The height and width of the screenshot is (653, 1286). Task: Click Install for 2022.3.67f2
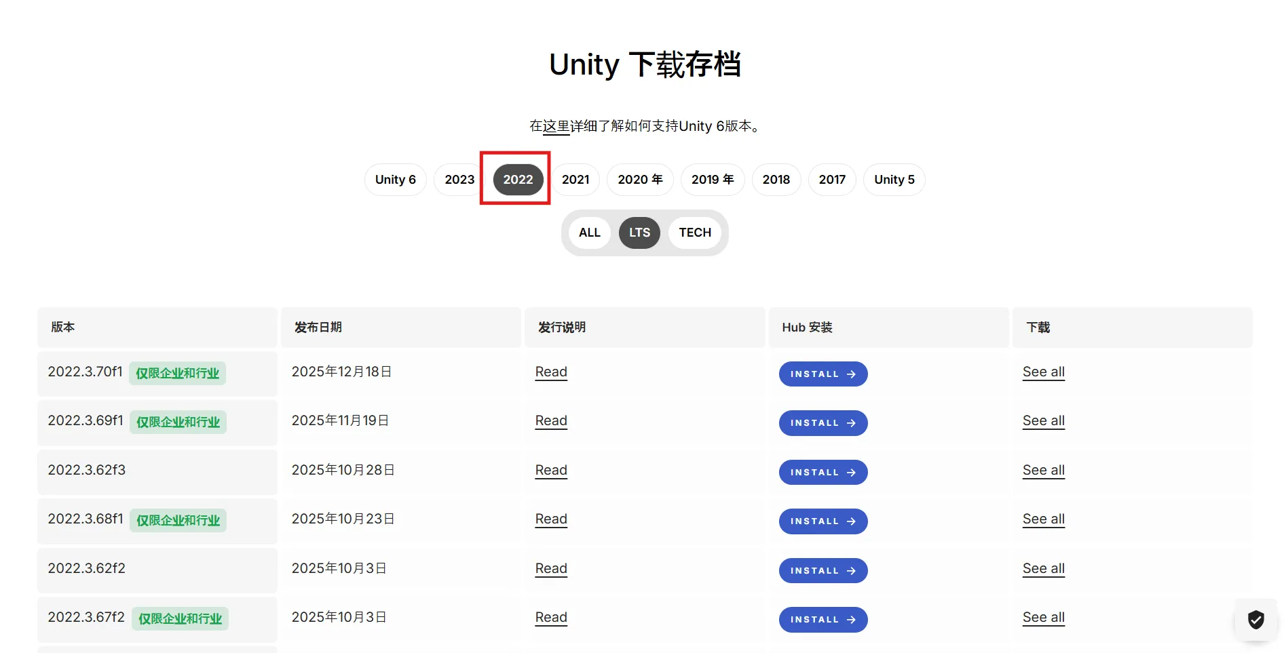pos(822,620)
